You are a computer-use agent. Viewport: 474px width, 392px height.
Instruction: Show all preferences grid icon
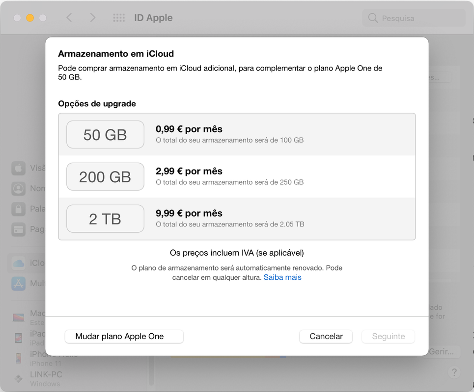[x=119, y=18]
